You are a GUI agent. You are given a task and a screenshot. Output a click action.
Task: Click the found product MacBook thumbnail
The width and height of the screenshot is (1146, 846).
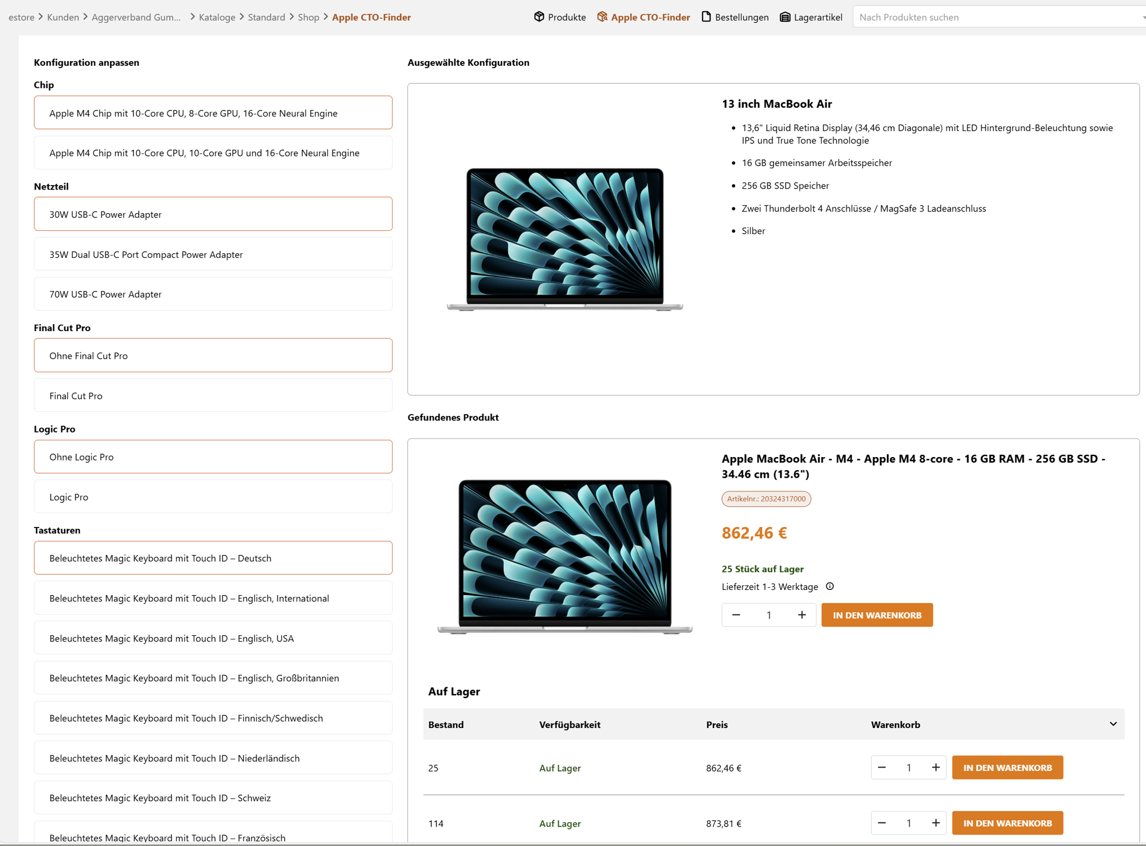pyautogui.click(x=564, y=556)
